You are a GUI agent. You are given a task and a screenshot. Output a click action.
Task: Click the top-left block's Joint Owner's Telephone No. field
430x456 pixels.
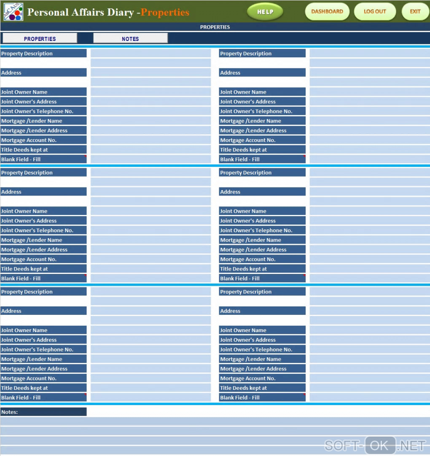tap(150, 111)
